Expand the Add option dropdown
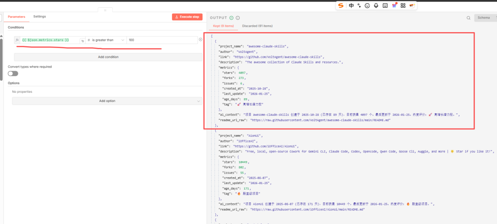 (107, 101)
